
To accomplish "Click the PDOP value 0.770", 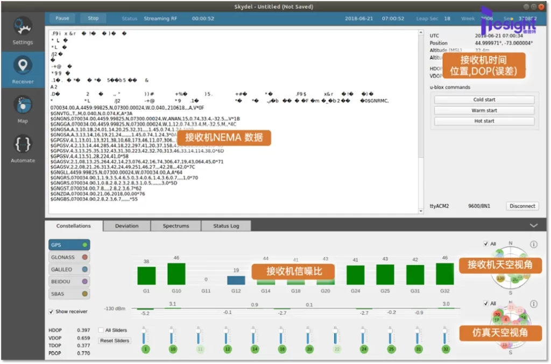I will [83, 353].
